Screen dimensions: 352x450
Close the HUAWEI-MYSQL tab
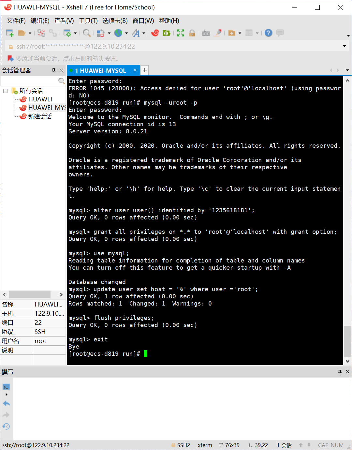135,70
